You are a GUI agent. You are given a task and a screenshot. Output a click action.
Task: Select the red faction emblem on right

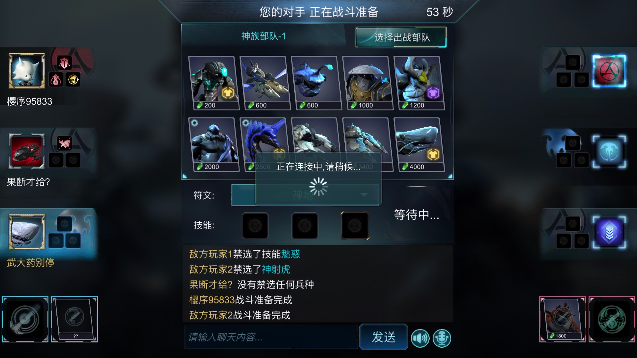click(x=609, y=71)
